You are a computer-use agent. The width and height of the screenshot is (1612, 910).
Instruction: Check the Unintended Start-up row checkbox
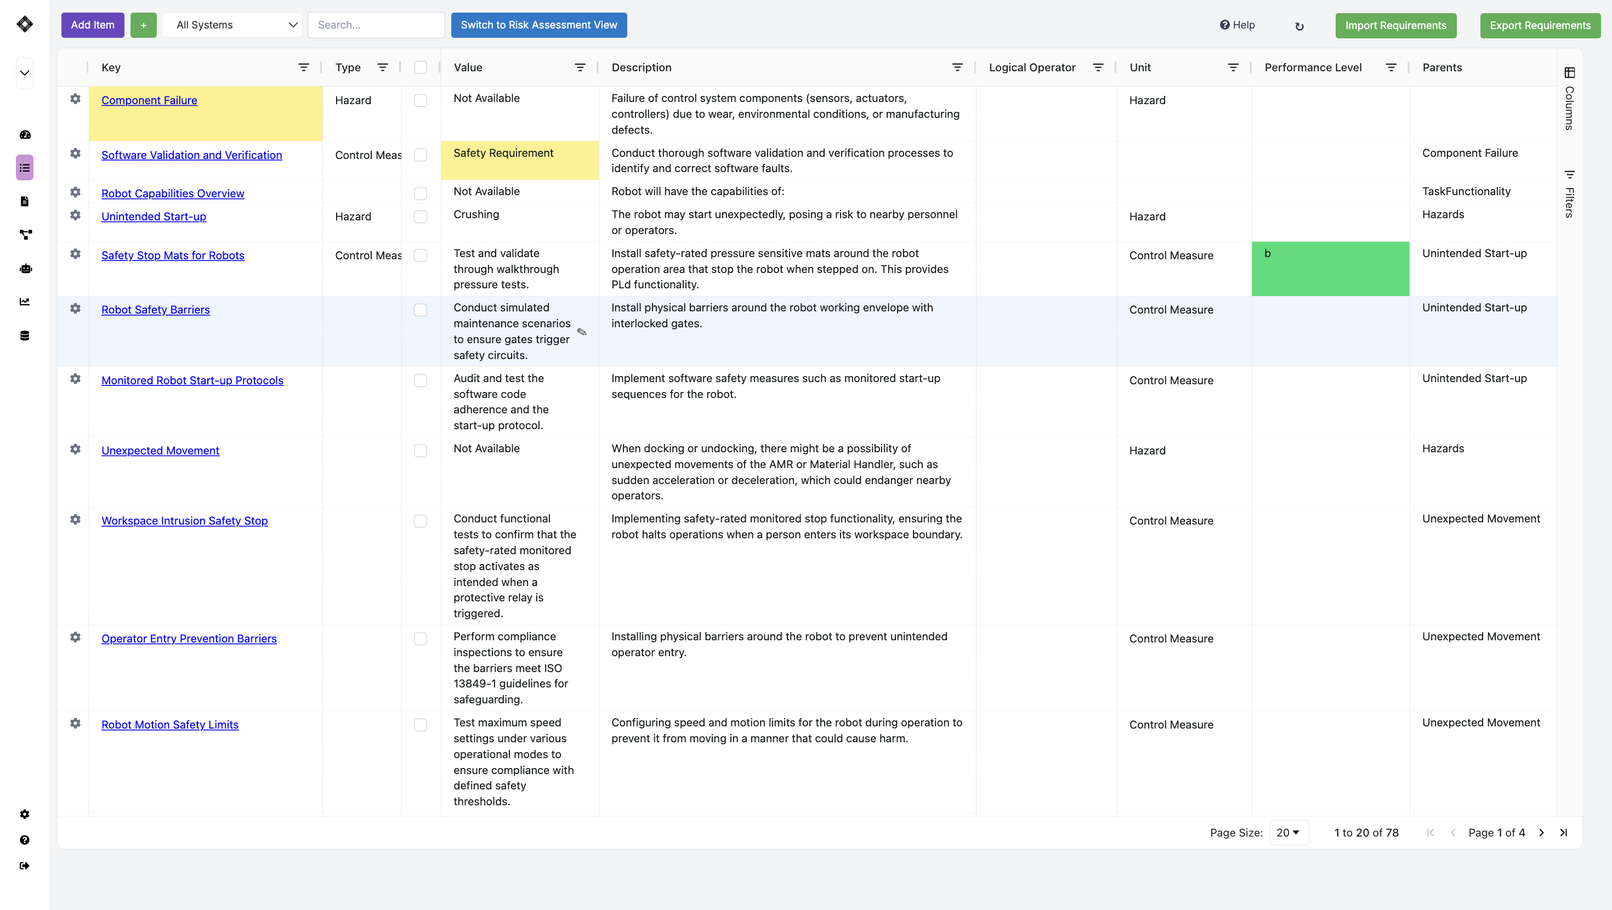click(x=421, y=217)
